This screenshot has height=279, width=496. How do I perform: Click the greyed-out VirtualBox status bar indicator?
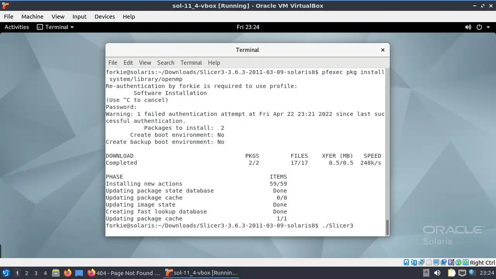(429, 262)
